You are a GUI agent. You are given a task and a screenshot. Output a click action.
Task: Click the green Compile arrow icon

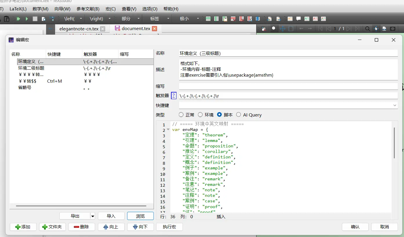click(27, 19)
